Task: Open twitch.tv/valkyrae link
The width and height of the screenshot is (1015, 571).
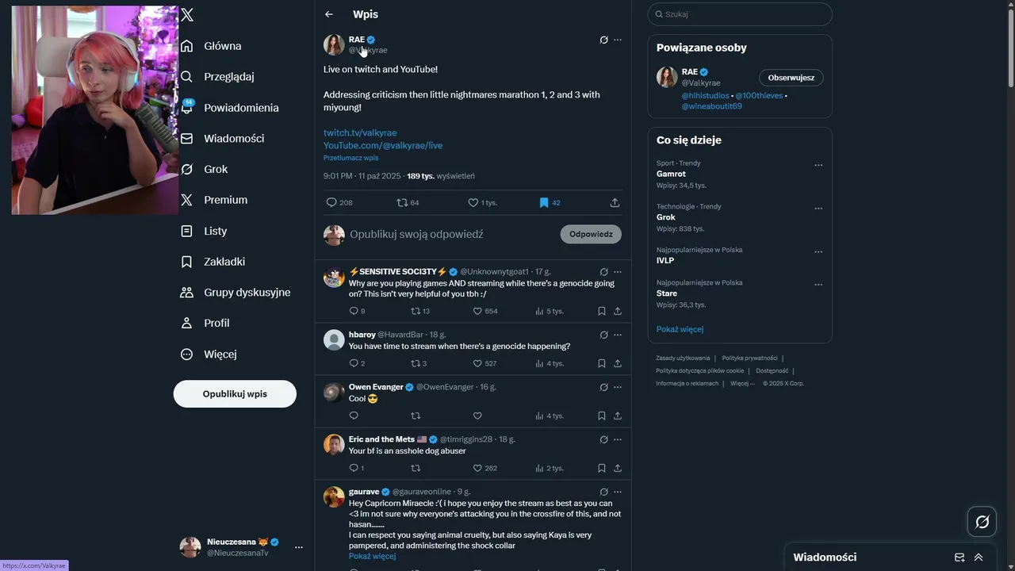Action: point(360,132)
